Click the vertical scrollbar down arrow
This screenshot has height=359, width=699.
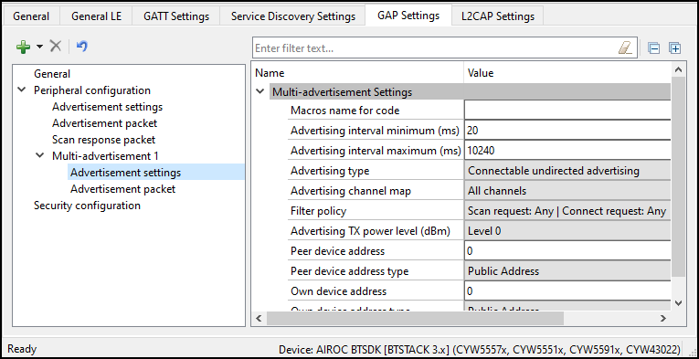(x=678, y=303)
